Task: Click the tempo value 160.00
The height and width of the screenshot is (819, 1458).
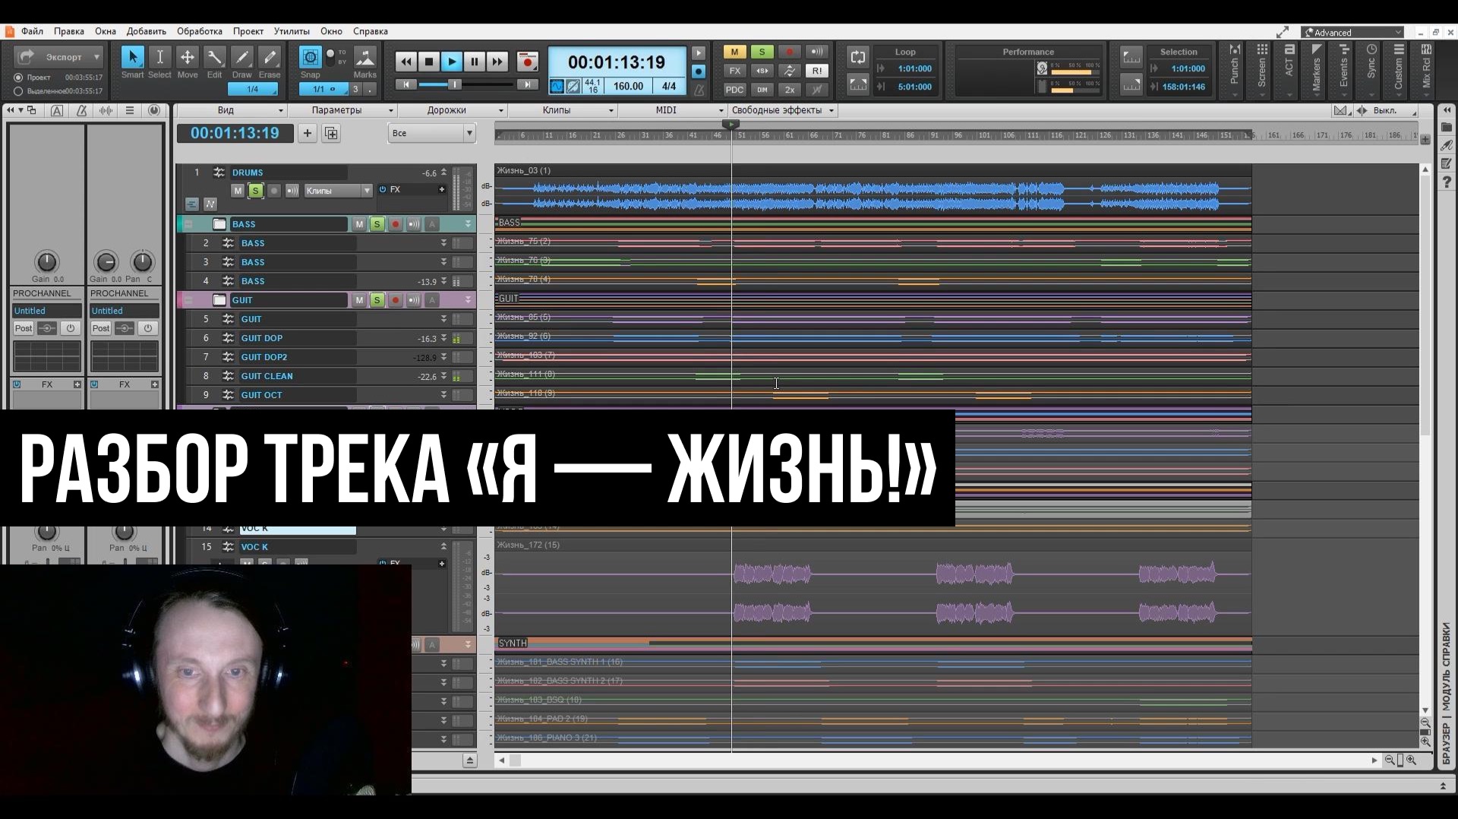Action: click(x=628, y=87)
